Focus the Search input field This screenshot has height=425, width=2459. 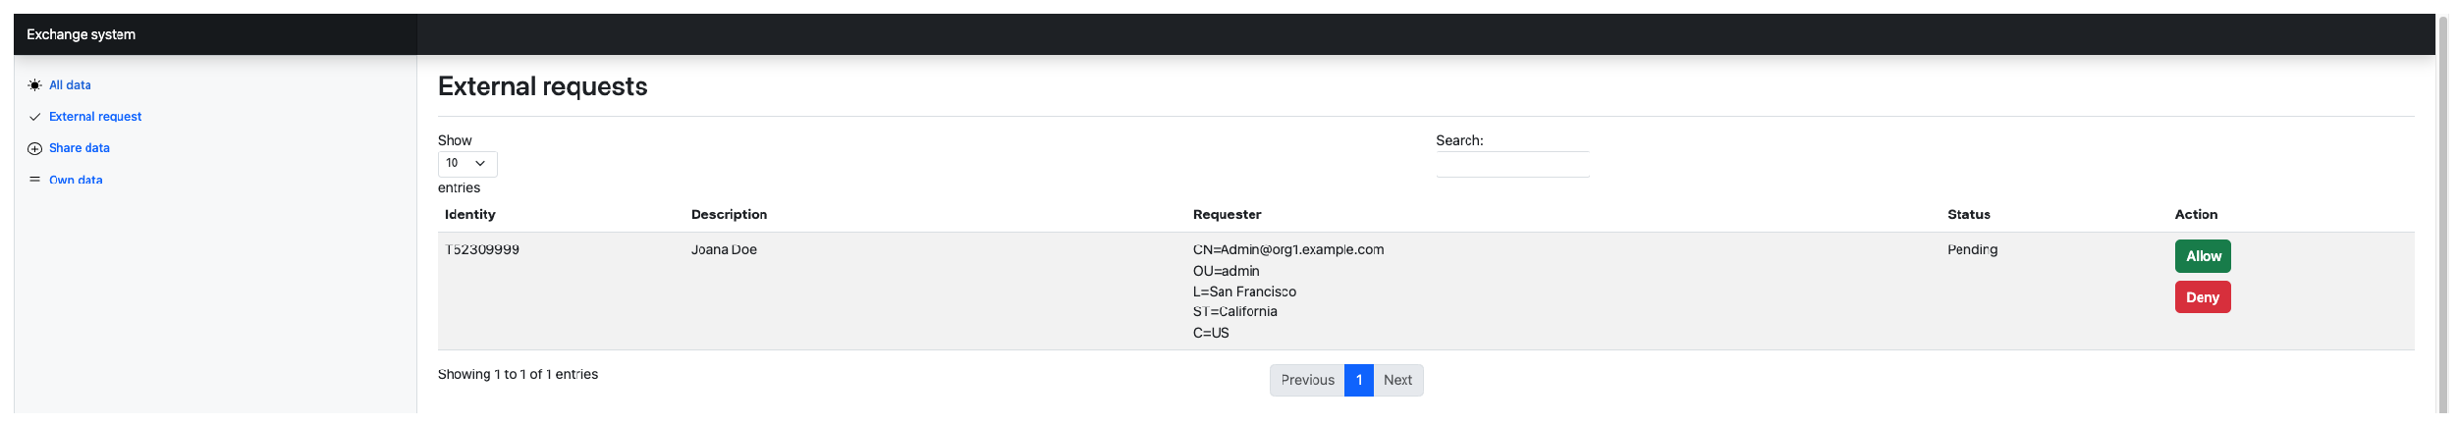tap(1511, 164)
